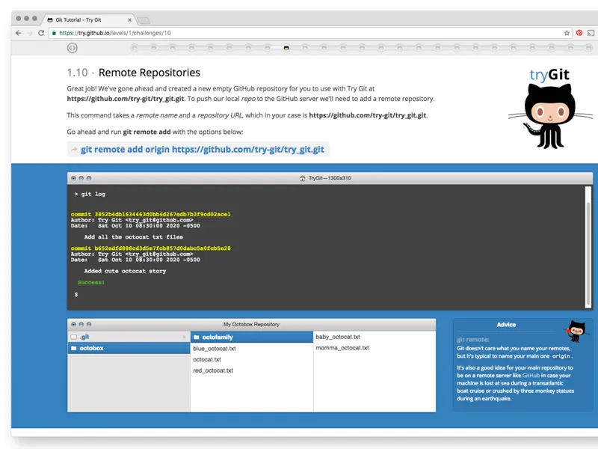Click the green Success! message
Image resolution: width=598 pixels, height=449 pixels.
91,283
